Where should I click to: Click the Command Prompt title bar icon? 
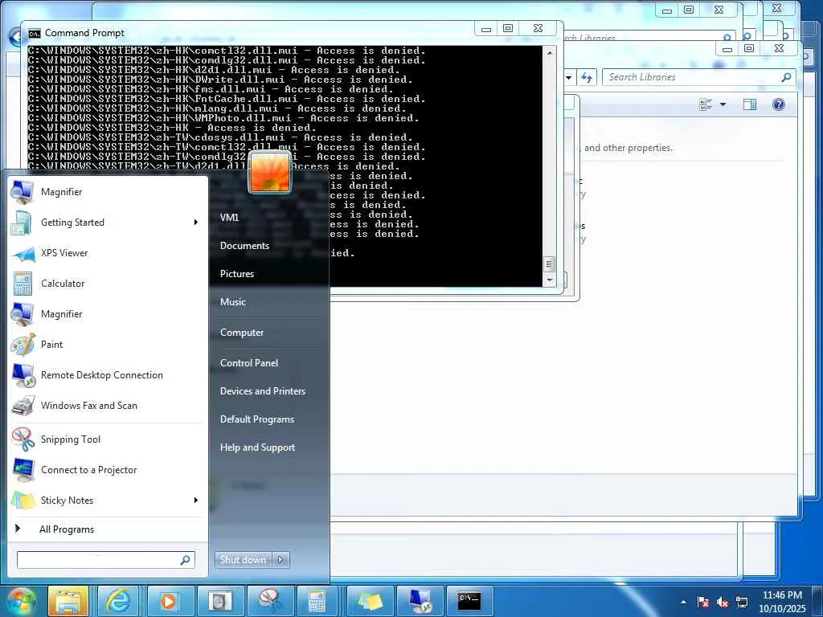pos(35,34)
